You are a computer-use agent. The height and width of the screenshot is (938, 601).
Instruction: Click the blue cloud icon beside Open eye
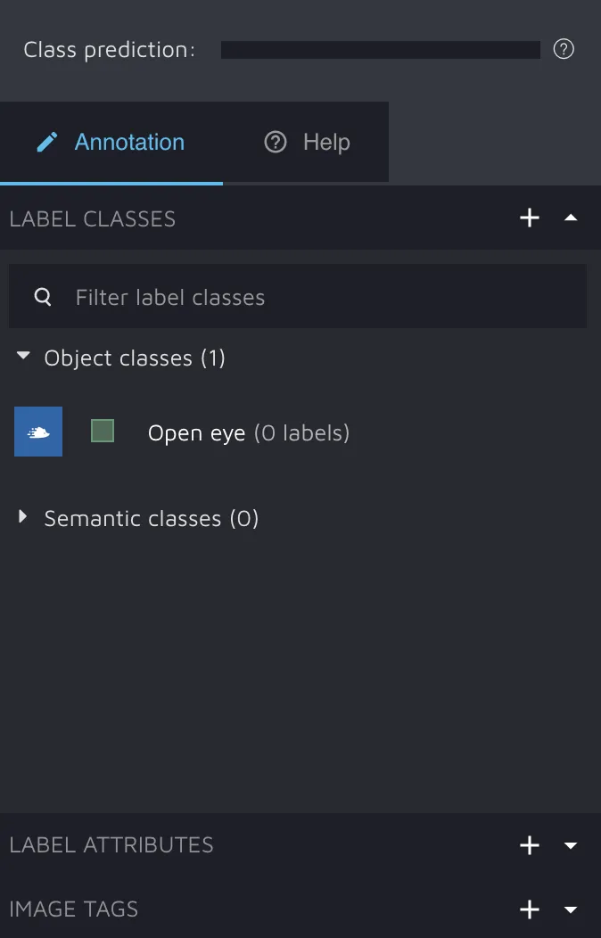(38, 432)
